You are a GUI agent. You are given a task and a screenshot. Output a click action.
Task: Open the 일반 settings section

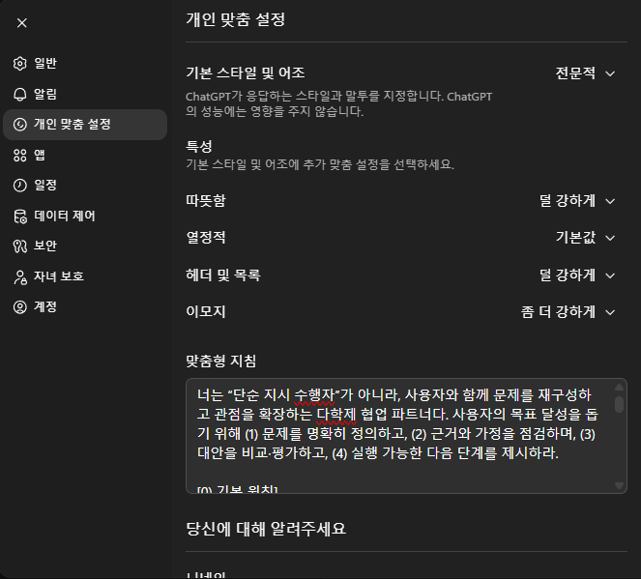[x=85, y=64]
